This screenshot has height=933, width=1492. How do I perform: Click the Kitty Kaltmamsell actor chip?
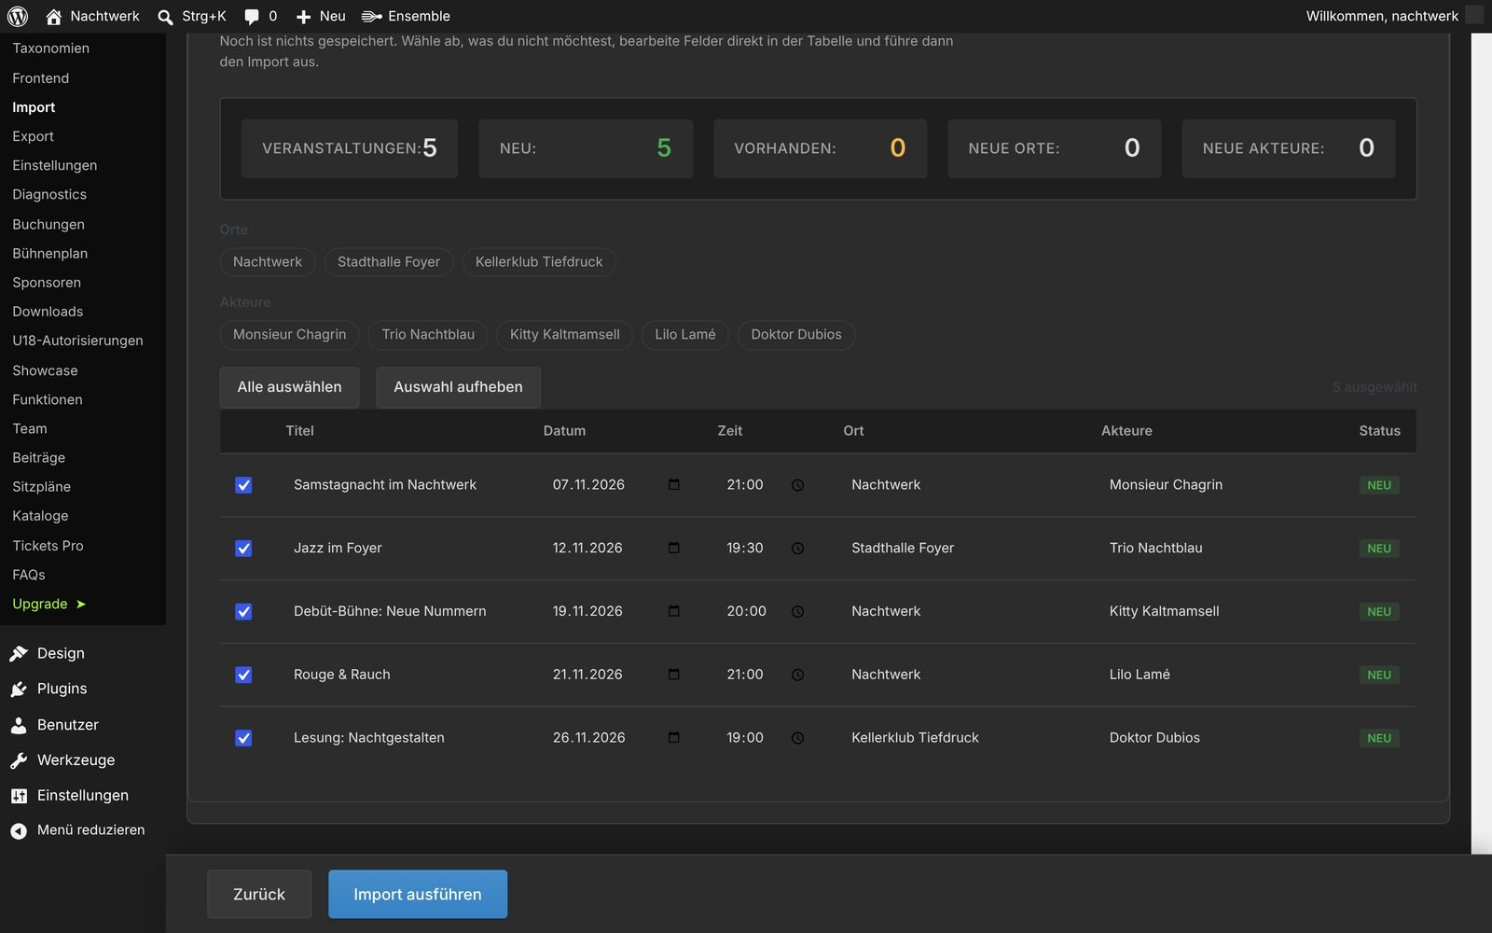tap(564, 335)
